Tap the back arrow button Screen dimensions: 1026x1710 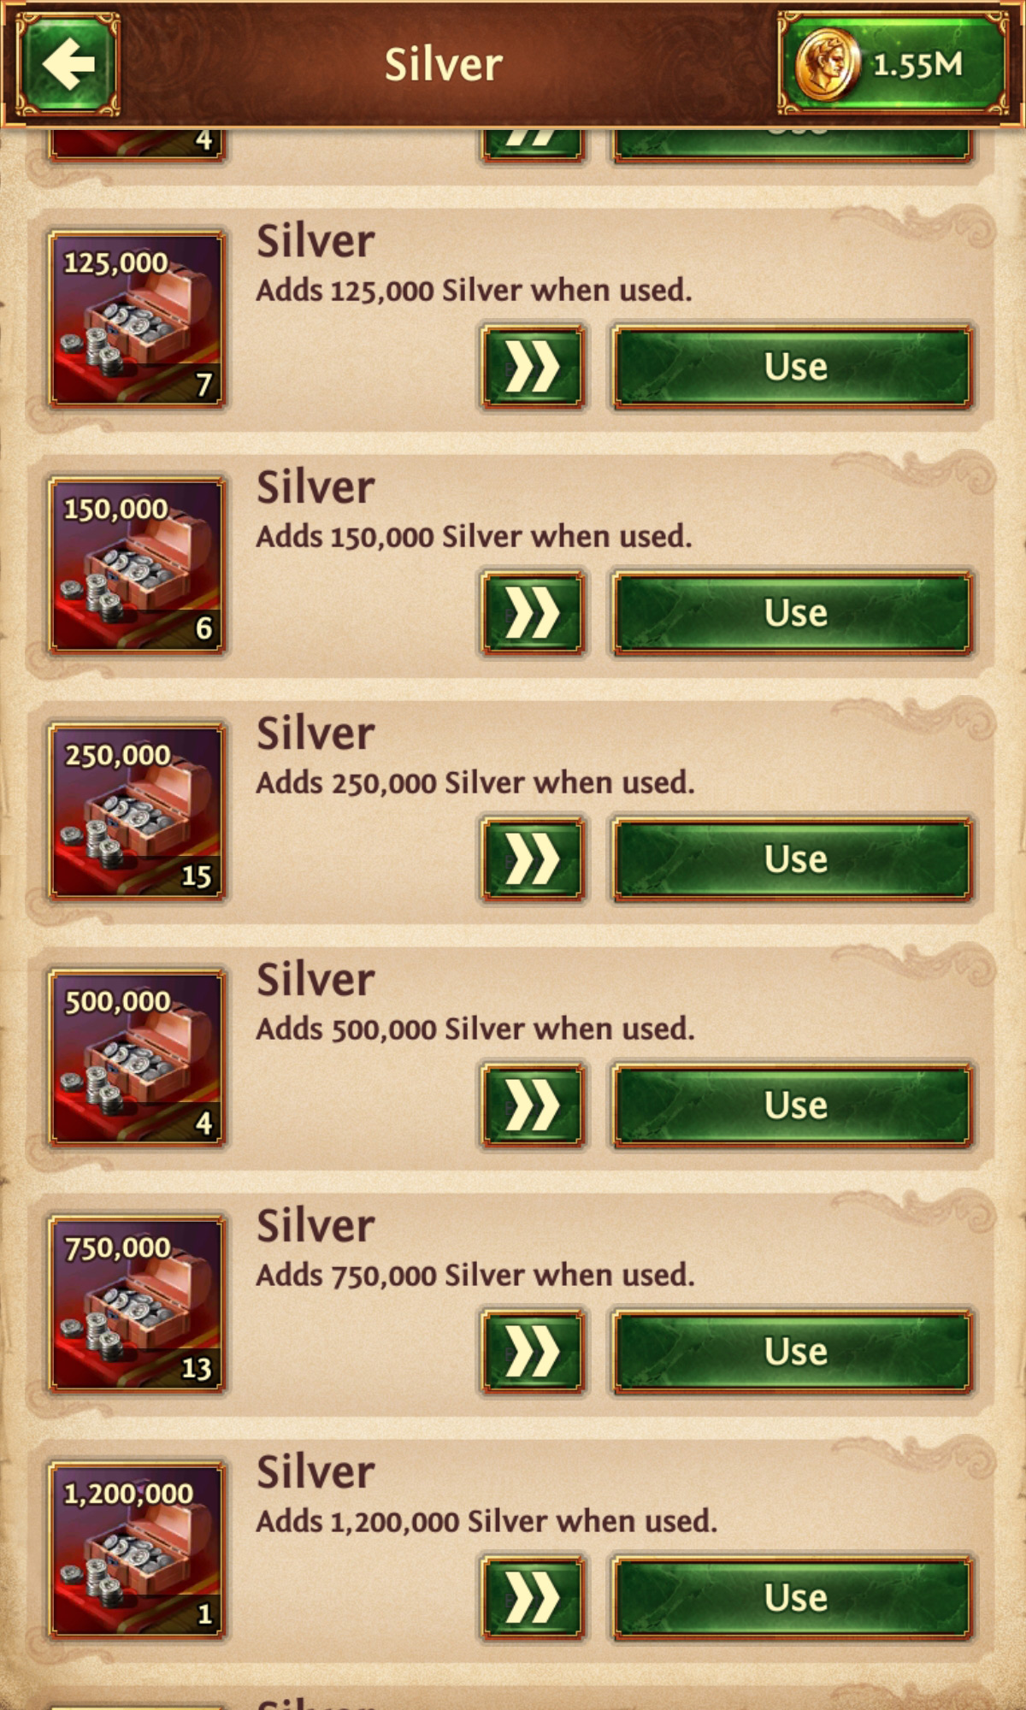click(x=68, y=64)
